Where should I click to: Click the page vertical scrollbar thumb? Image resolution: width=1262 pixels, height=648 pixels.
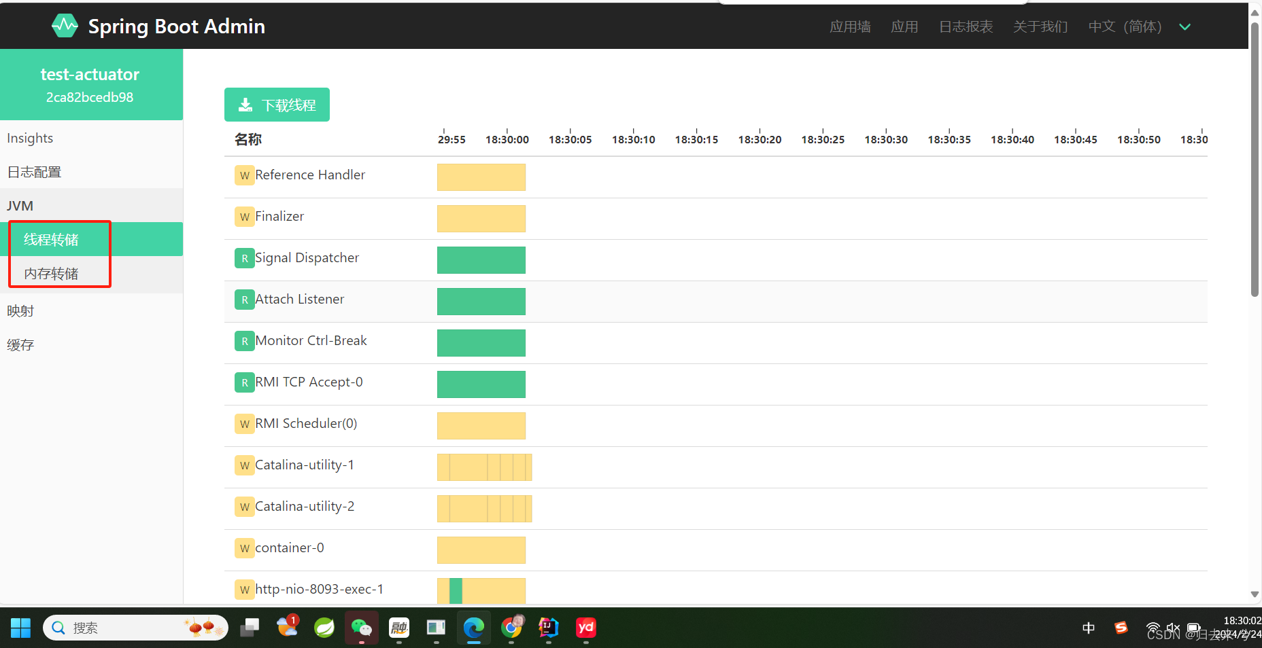tap(1255, 159)
